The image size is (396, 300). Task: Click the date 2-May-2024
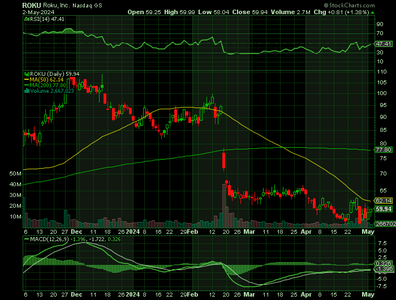[x=38, y=12]
